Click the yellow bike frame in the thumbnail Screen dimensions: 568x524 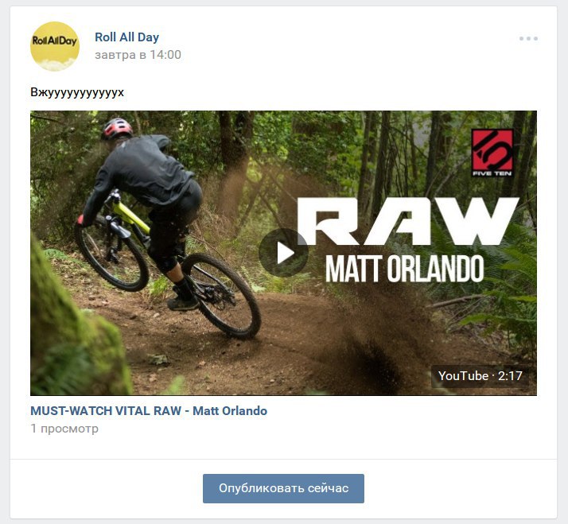[x=130, y=216]
